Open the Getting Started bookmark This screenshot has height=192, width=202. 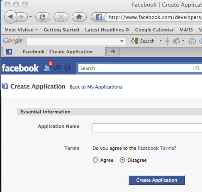tap(61, 30)
